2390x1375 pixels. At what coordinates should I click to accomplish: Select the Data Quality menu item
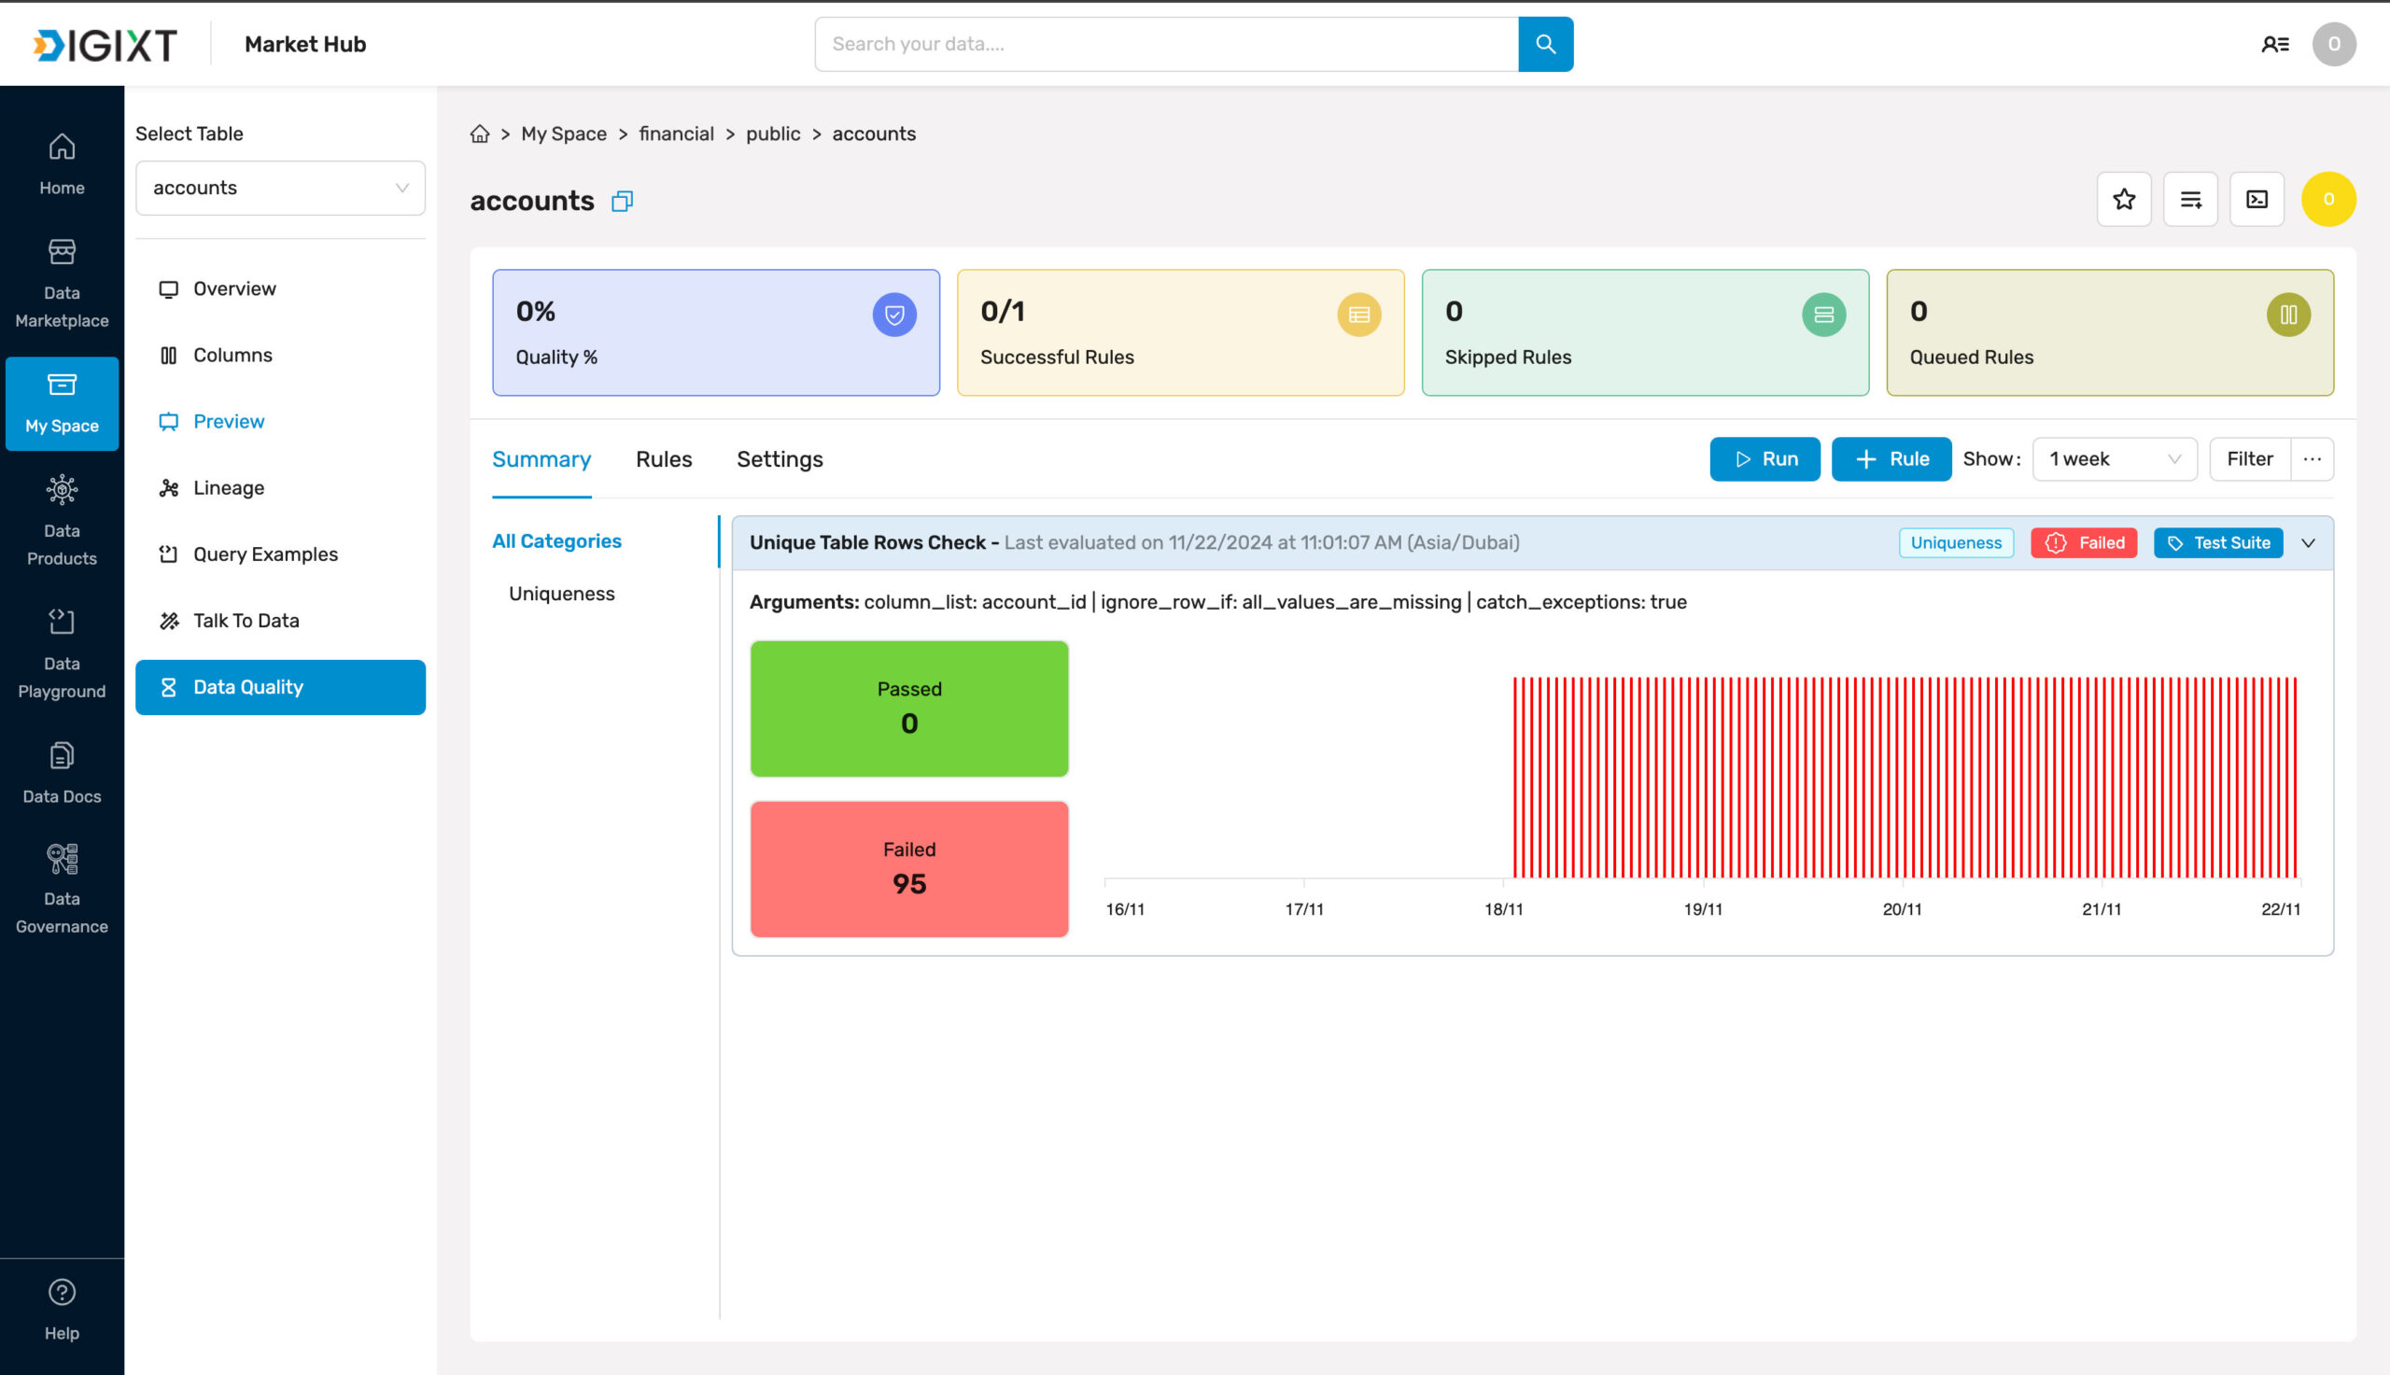tap(280, 687)
